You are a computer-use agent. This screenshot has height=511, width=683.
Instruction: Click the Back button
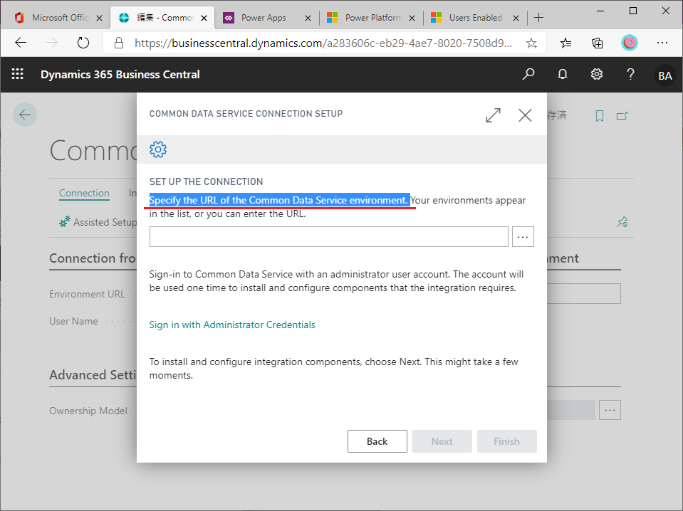tap(377, 441)
